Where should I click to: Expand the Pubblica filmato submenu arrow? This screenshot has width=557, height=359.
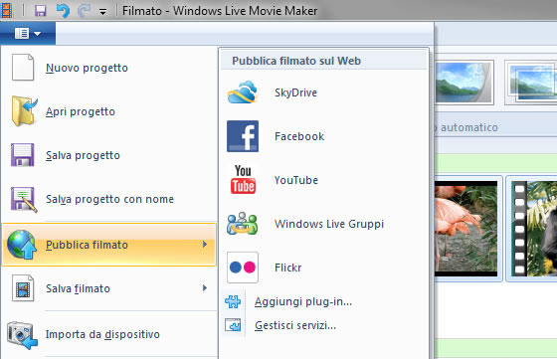(x=205, y=245)
